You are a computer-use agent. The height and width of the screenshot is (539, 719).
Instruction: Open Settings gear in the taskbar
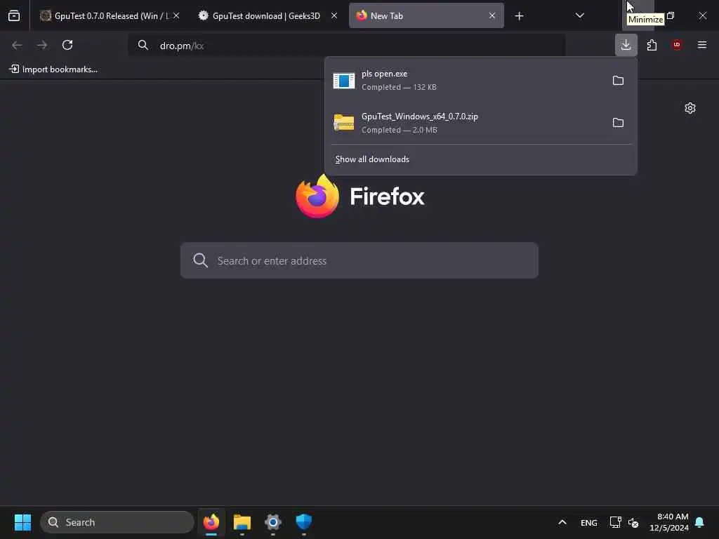click(x=273, y=522)
